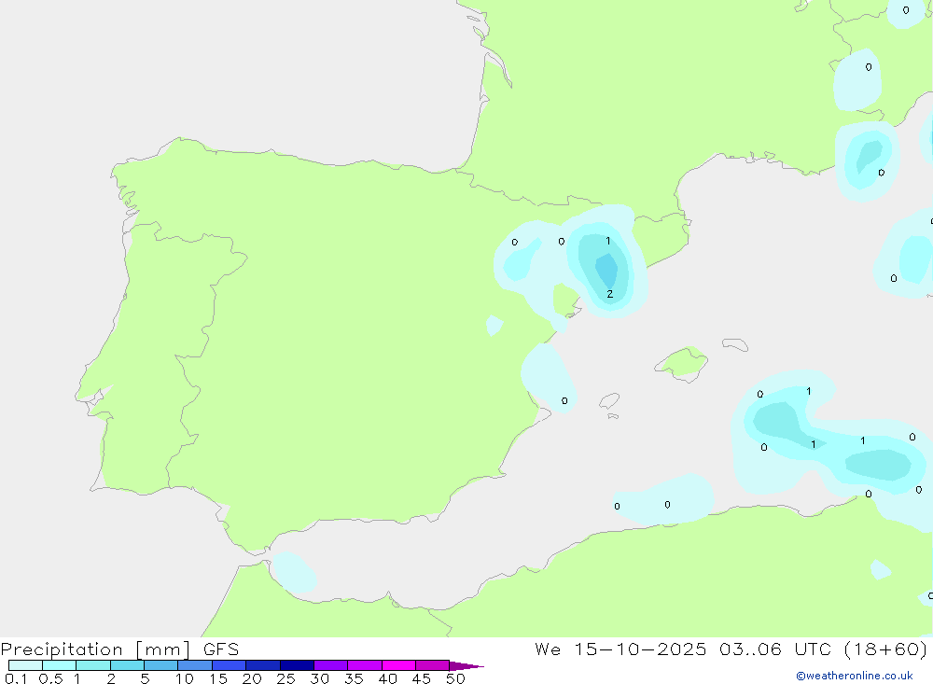933x684 pixels.
Task: Click the '2' precipitation value on the map
Action: pyautogui.click(x=609, y=294)
